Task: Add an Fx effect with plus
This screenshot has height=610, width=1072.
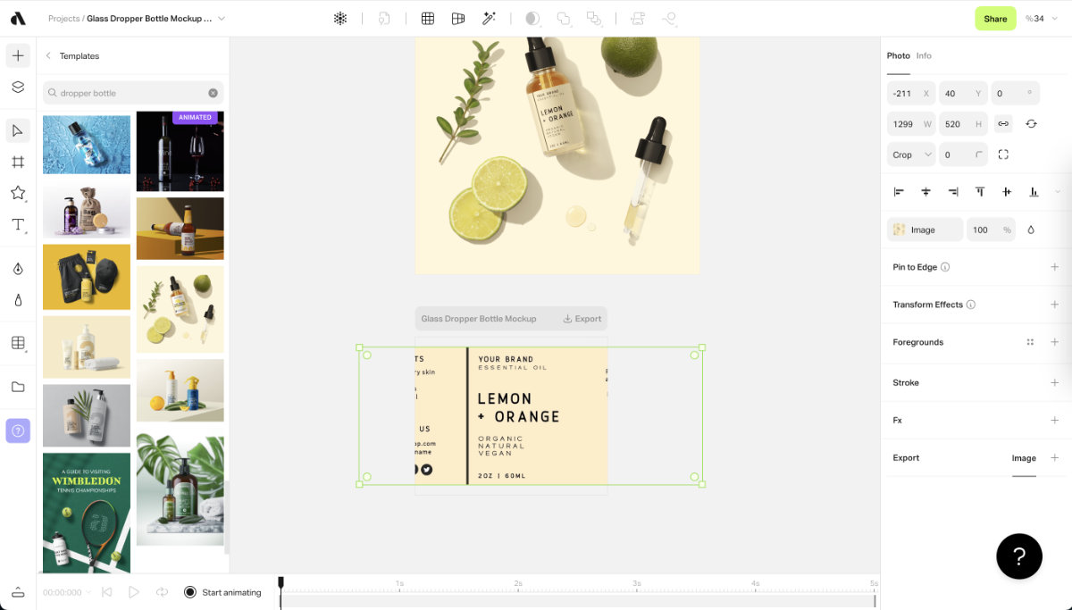Action: [x=1054, y=420]
